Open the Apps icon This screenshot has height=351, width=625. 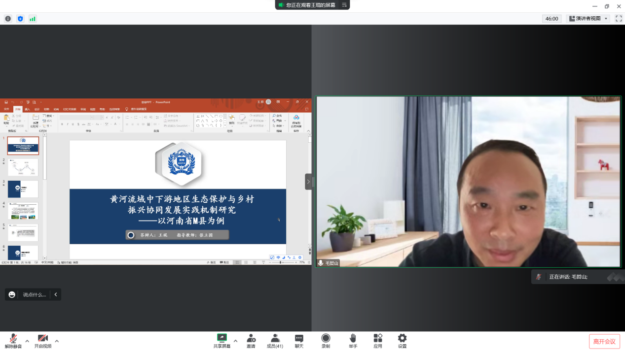coord(378,341)
